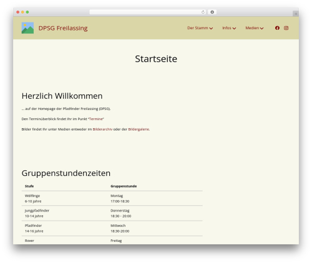The width and height of the screenshot is (312, 263).
Task: Open the Infos menu item
Action: 227,28
